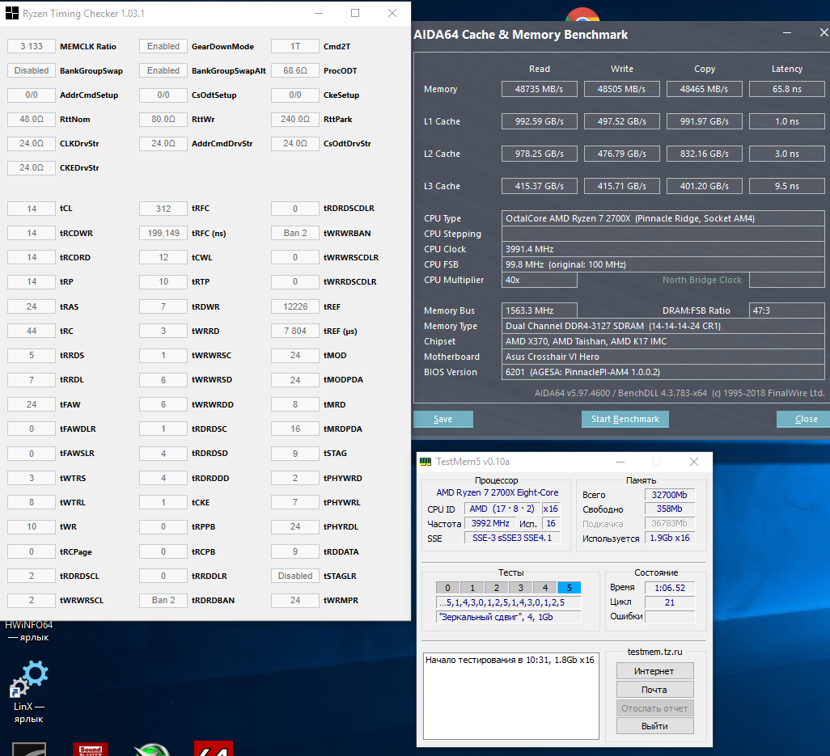830x756 pixels.
Task: Open AIDA64 red desktop icon at bottom
Action: [214, 749]
